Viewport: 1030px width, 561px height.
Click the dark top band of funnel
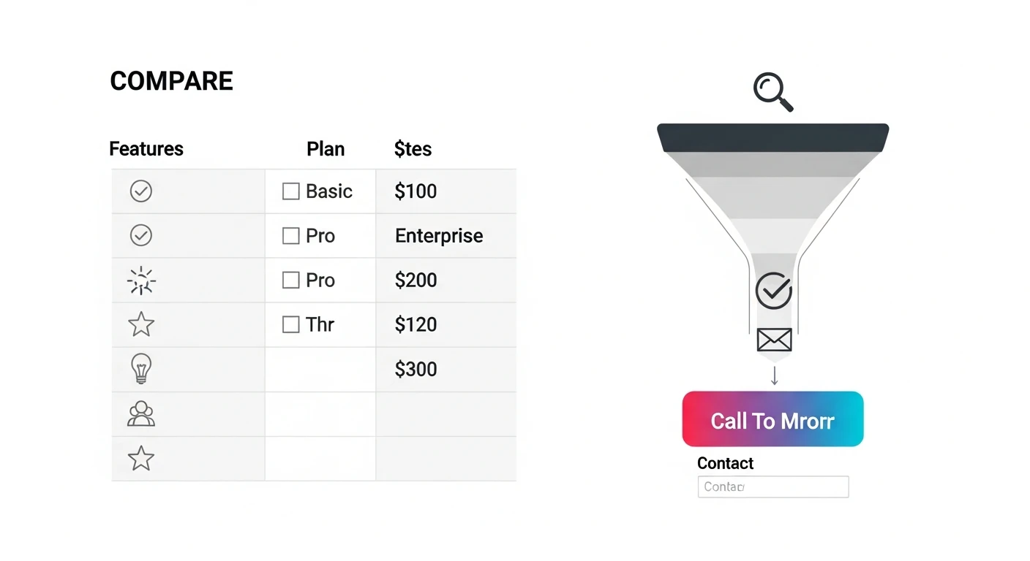click(773, 138)
